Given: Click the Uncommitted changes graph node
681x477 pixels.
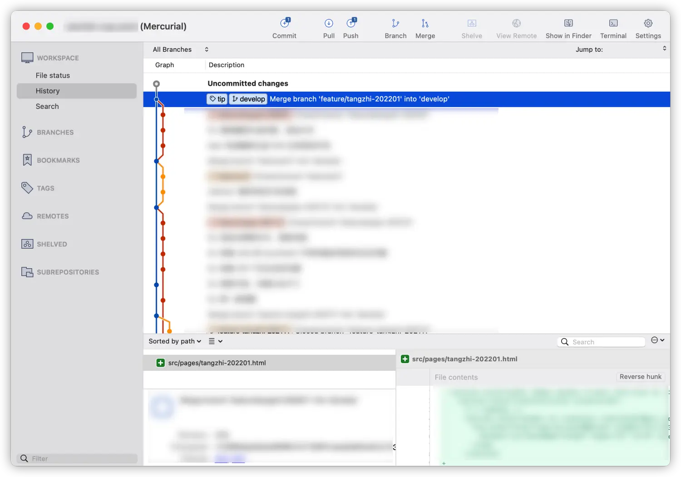Looking at the screenshot, I should pos(156,84).
